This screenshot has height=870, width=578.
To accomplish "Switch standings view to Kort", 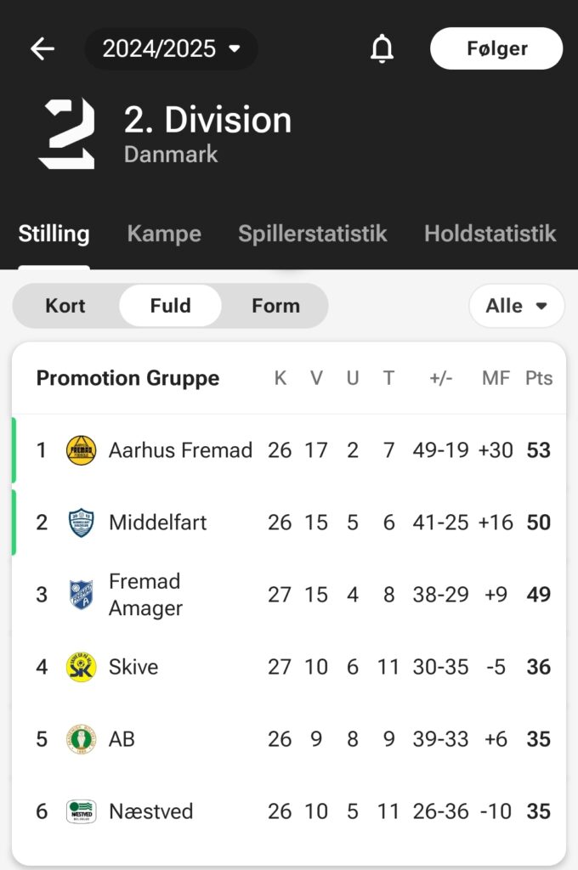I will [x=65, y=306].
